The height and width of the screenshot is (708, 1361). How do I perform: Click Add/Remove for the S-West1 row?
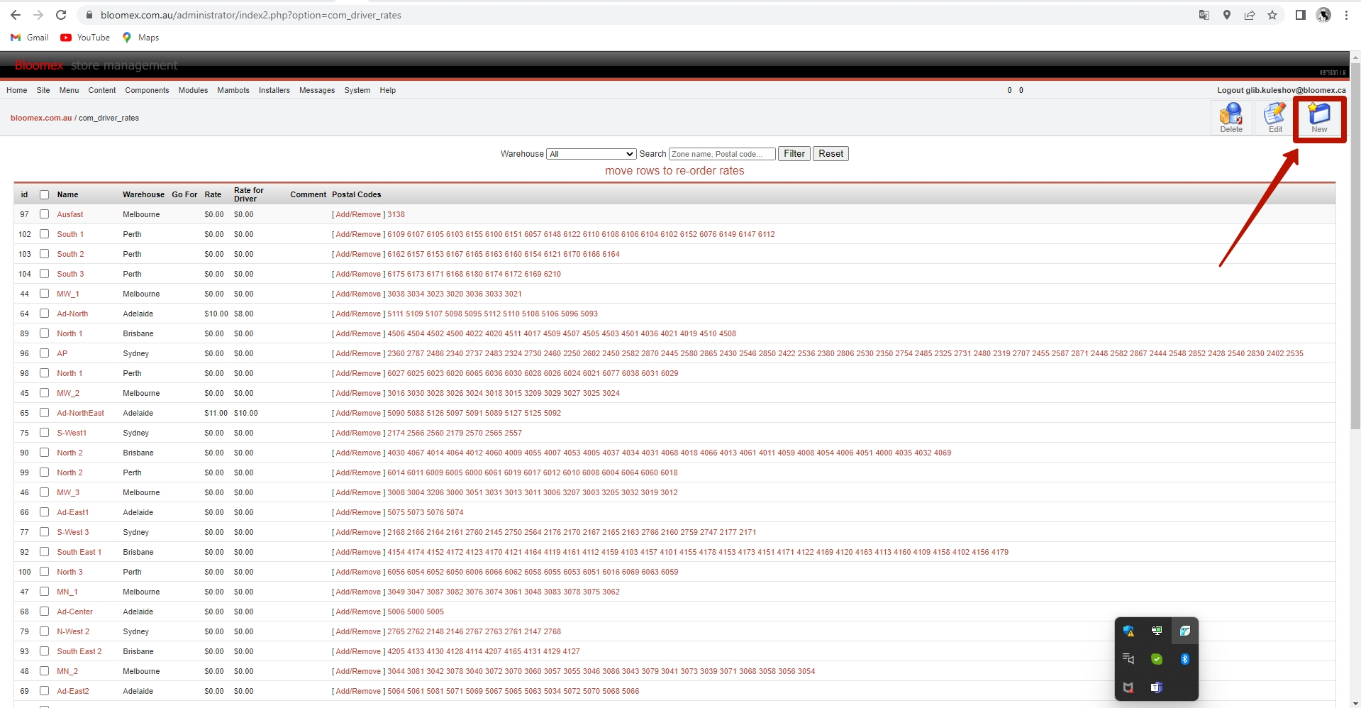(358, 433)
